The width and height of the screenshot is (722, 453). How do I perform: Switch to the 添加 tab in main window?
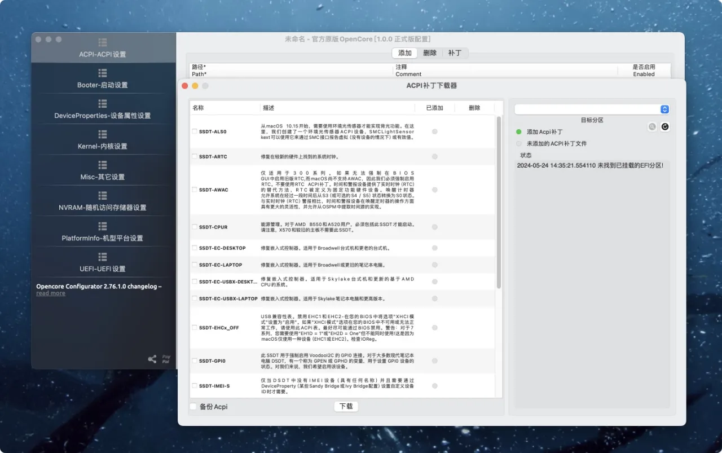405,53
